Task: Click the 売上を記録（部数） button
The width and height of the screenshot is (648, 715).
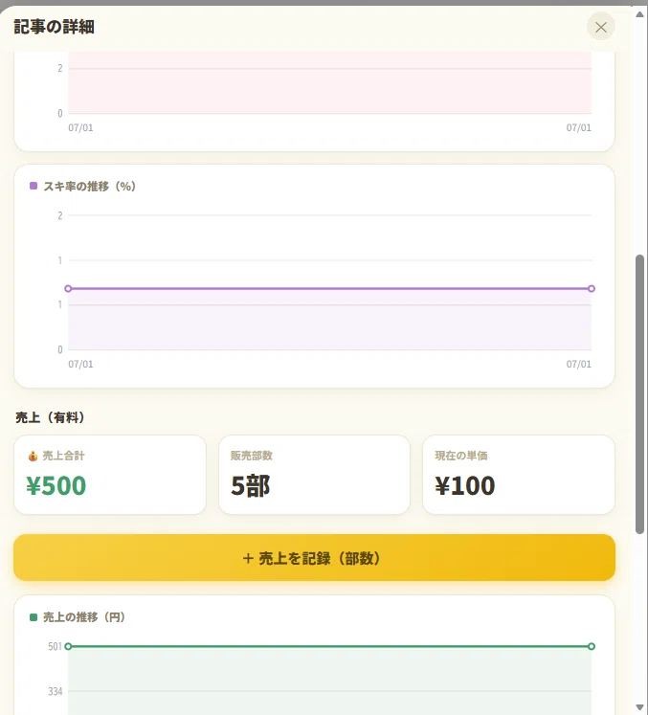Action: point(314,557)
